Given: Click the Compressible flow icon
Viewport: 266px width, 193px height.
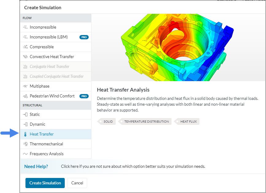Looking at the screenshot, I should pyautogui.click(x=25, y=47).
